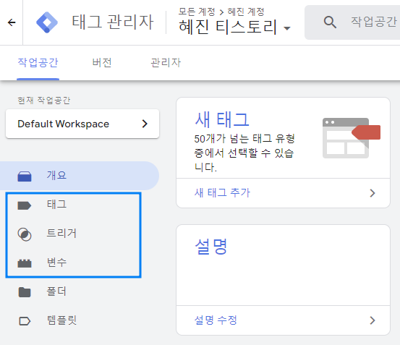Screen dimensions: 400x345
Task: Click the 태그 tag icon in the sidebar
Action: [x=25, y=205]
